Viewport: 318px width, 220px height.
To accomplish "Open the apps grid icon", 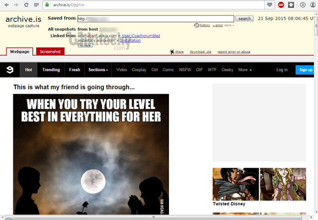I will click(x=36, y=4).
